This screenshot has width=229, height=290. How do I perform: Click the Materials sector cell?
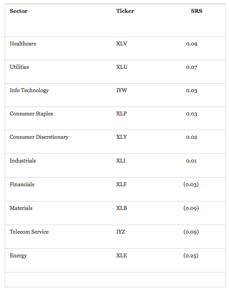tap(21, 208)
